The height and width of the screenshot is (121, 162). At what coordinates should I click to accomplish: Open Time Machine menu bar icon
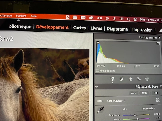tap(107, 18)
